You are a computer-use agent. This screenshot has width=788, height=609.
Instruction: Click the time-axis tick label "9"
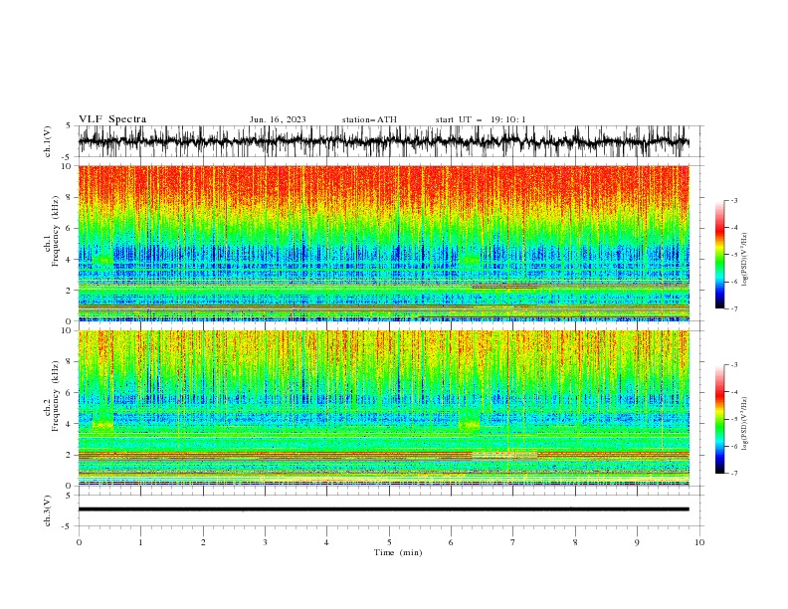click(x=637, y=542)
